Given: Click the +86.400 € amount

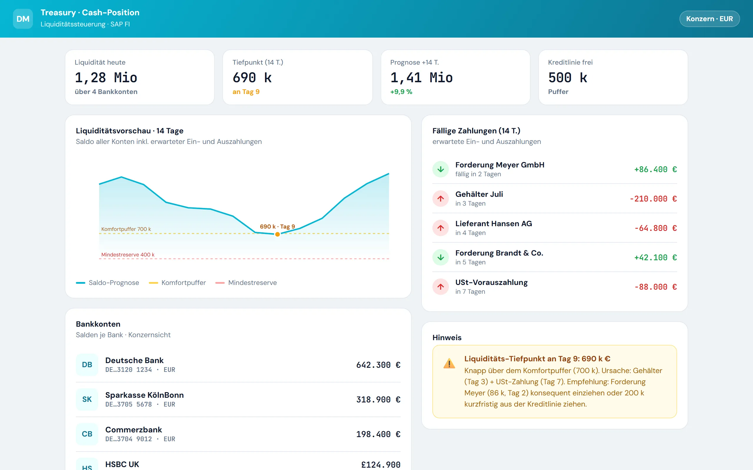Looking at the screenshot, I should (655, 169).
